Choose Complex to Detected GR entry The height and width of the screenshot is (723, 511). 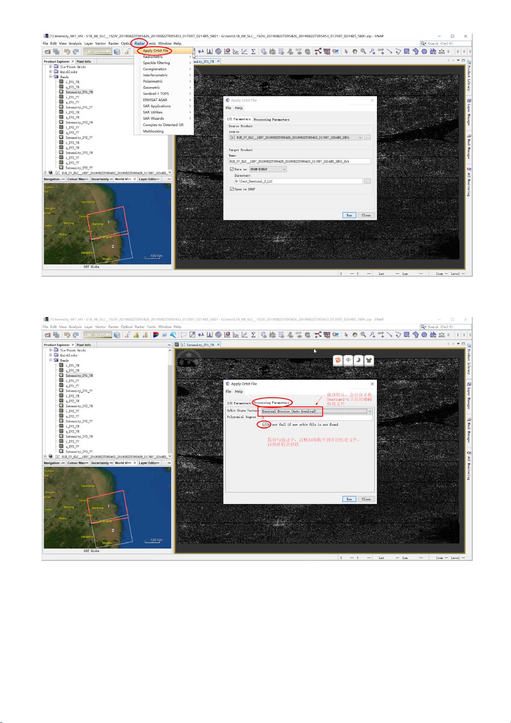(x=164, y=125)
